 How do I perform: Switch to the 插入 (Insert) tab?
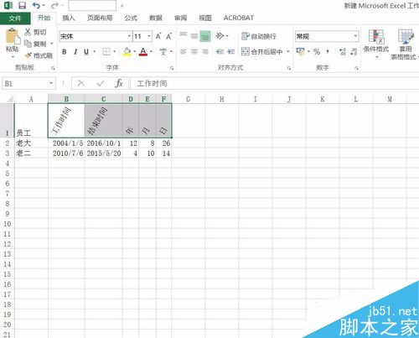point(69,18)
